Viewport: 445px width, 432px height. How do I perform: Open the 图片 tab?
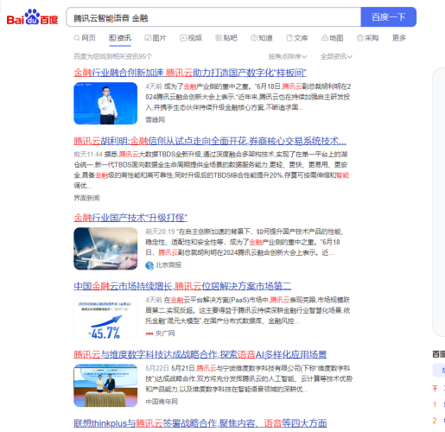pos(156,38)
